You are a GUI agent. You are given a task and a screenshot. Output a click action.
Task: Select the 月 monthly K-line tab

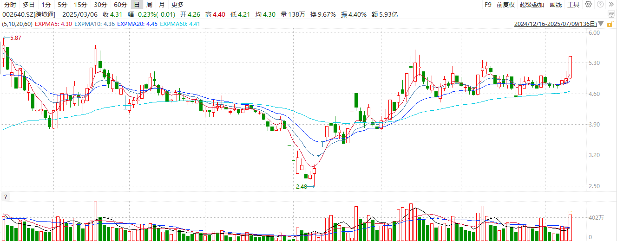pos(161,5)
